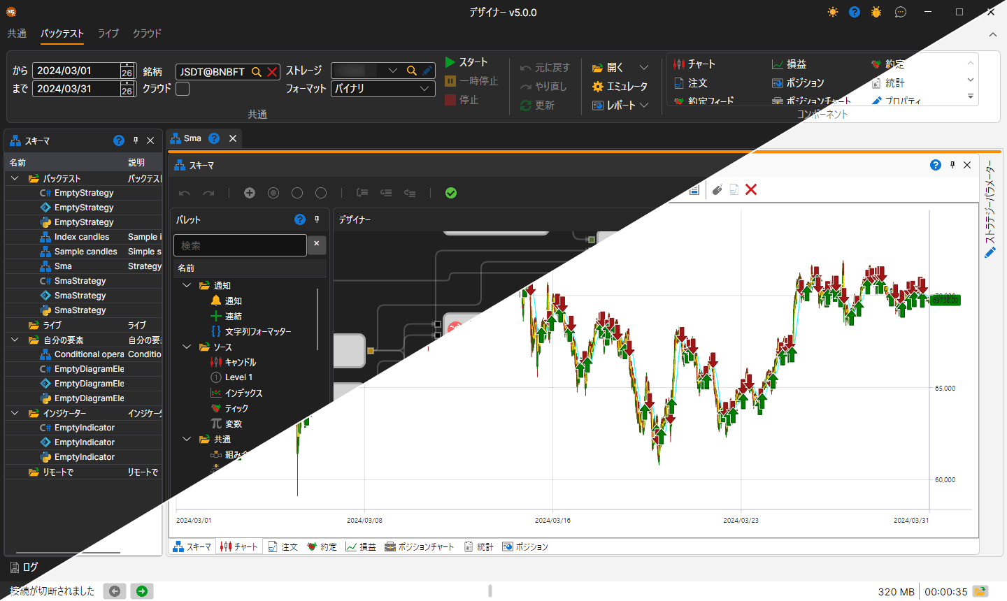Click the チャート component button
The height and width of the screenshot is (601, 1007).
click(694, 64)
